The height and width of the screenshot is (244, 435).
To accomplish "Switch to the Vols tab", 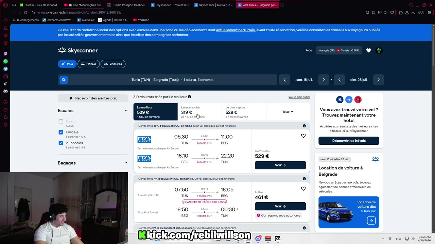I will (x=67, y=64).
